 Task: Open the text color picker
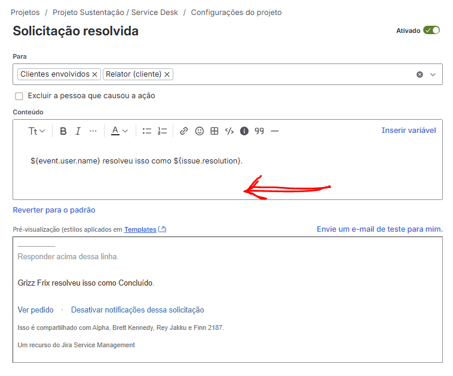click(120, 131)
